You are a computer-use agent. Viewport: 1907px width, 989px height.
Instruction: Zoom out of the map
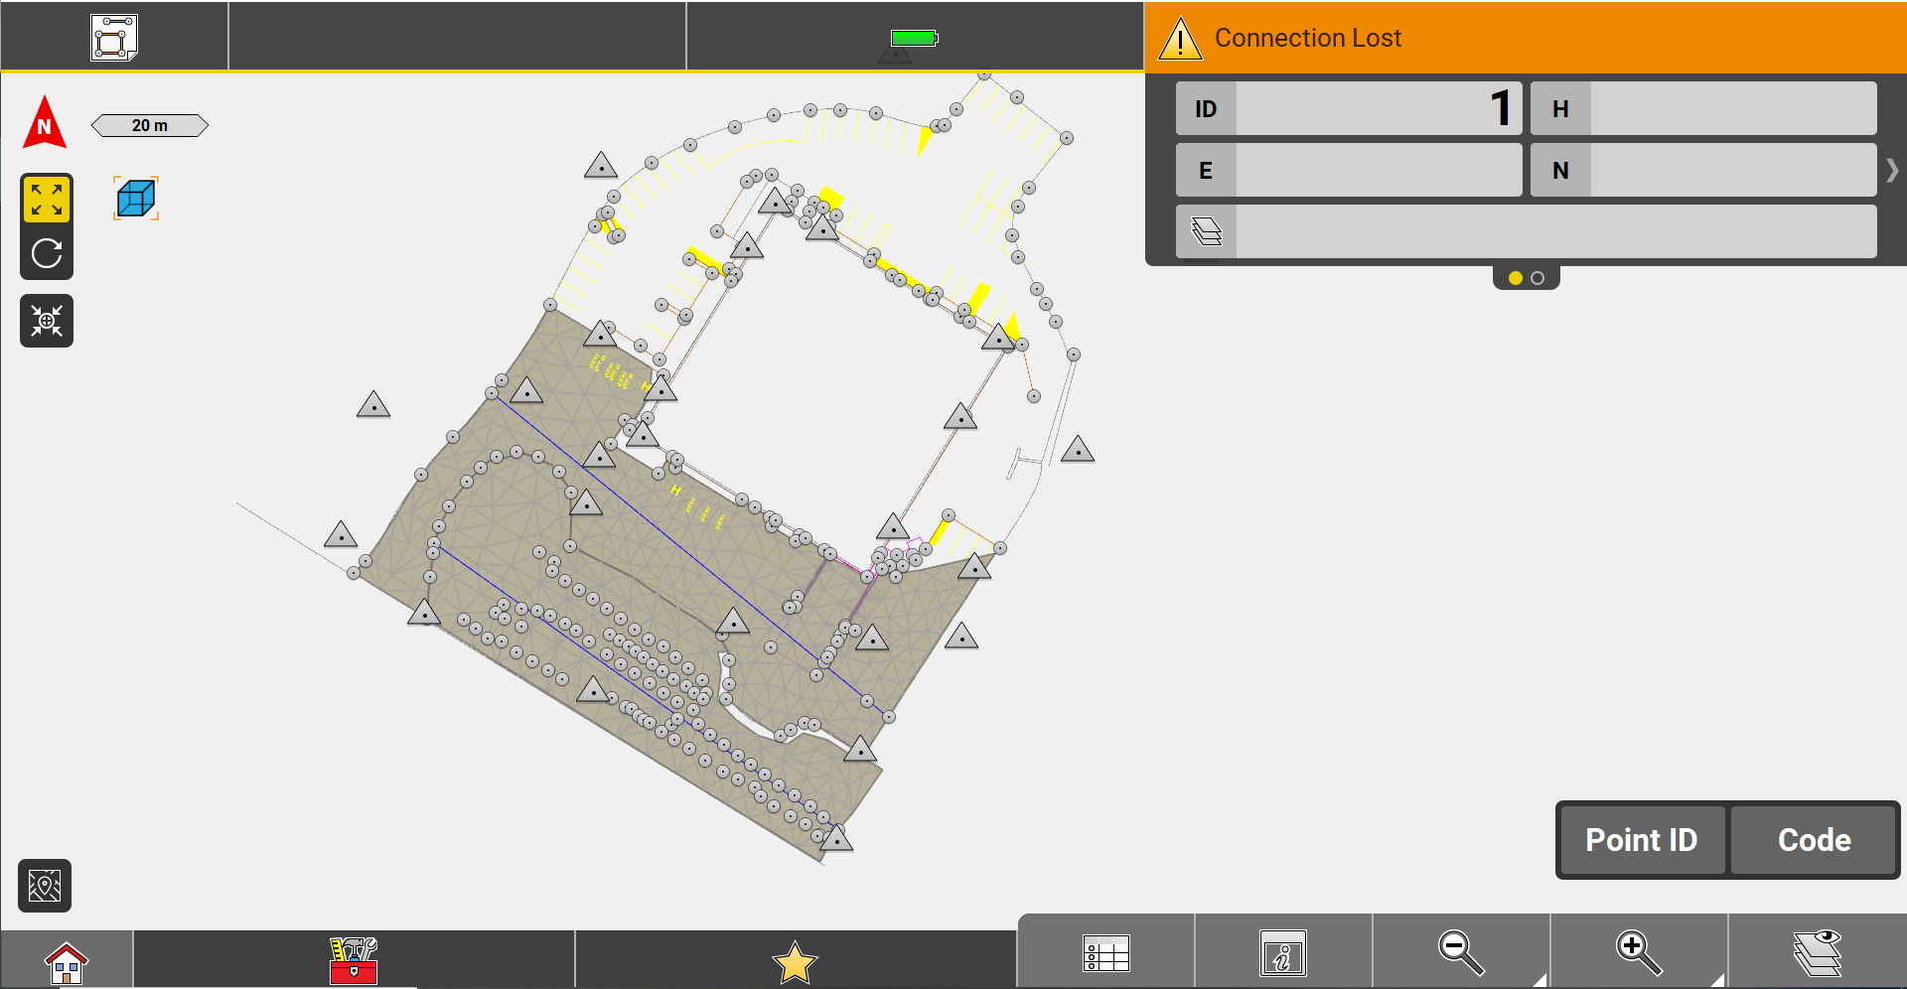click(x=1460, y=952)
